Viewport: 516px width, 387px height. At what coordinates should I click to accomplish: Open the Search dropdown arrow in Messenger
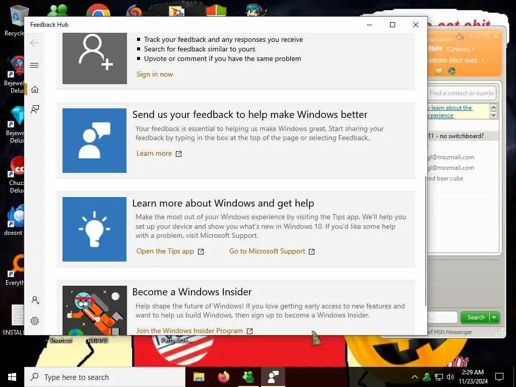(494, 317)
